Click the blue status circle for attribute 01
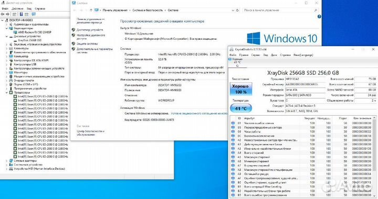The image size is (378, 199). tap(233, 123)
